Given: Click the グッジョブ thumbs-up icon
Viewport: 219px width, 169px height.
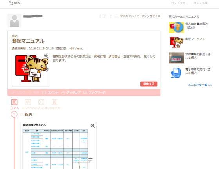Looking at the screenshot, I should click(63, 93).
